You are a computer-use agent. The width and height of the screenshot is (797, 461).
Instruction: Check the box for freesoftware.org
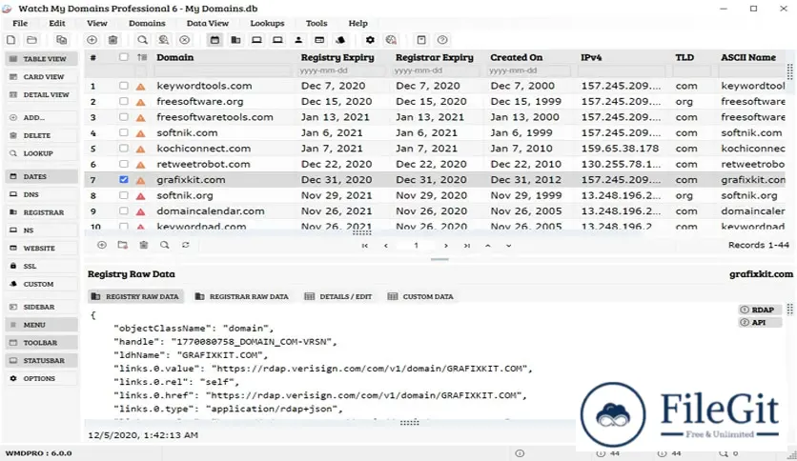point(124,102)
